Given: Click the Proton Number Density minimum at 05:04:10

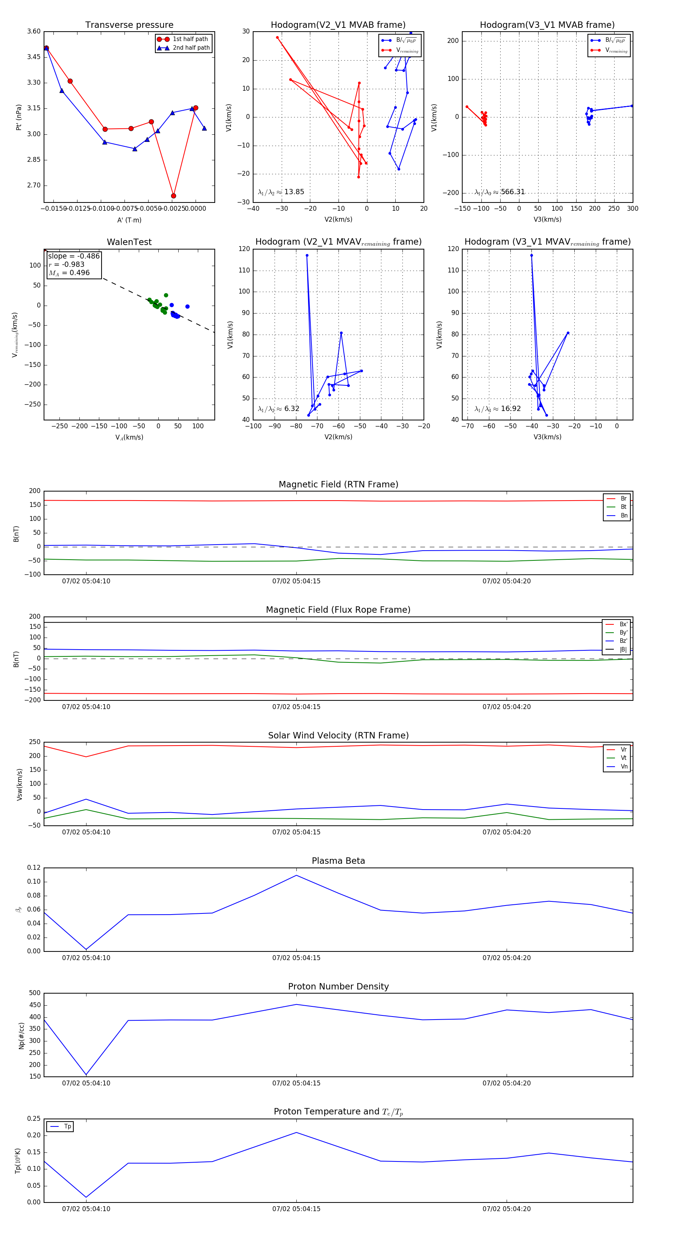Looking at the screenshot, I should 86,1075.
